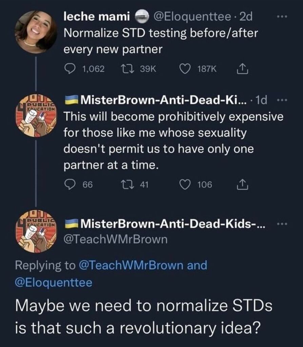303x347 pixels.
Task: Click @Eloquenttee in the Replying to line
Action: coord(54,283)
